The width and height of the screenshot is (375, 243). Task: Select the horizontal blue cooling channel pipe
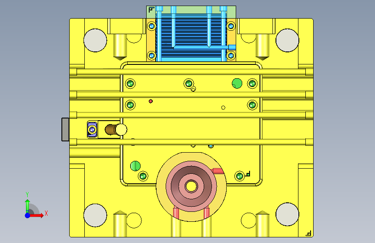pyautogui.click(x=204, y=48)
